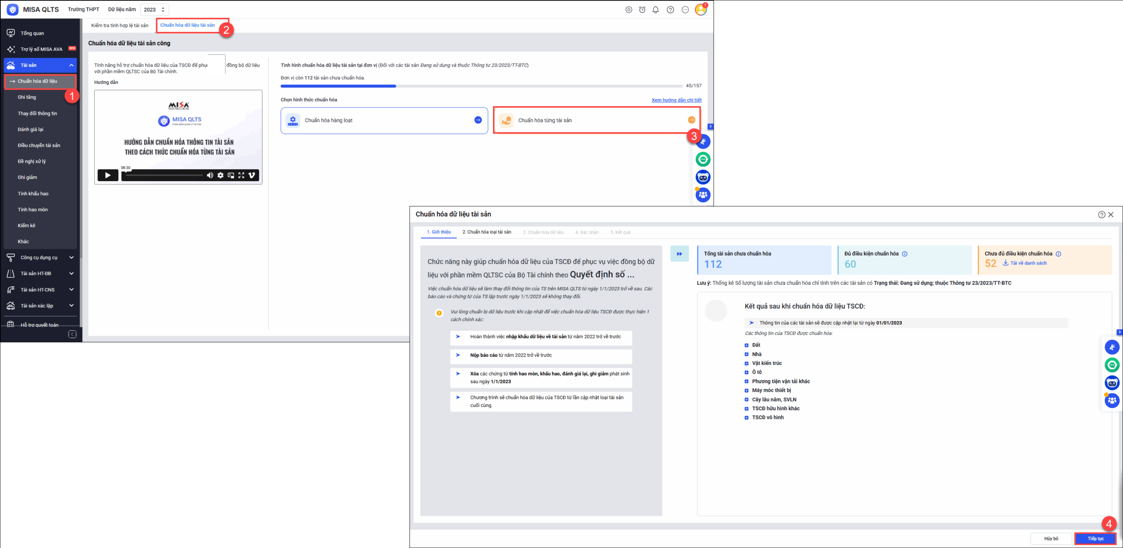Expand Công cụ dụng cụ sidebar menu
This screenshot has width=1123, height=548.
click(x=71, y=258)
